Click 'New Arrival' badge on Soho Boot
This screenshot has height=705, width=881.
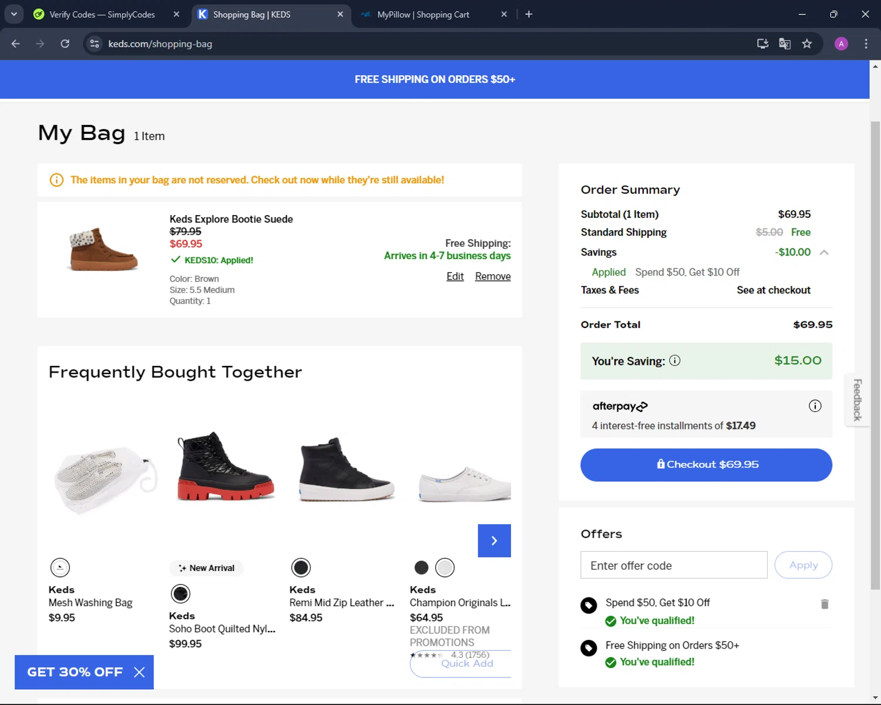pyautogui.click(x=206, y=568)
